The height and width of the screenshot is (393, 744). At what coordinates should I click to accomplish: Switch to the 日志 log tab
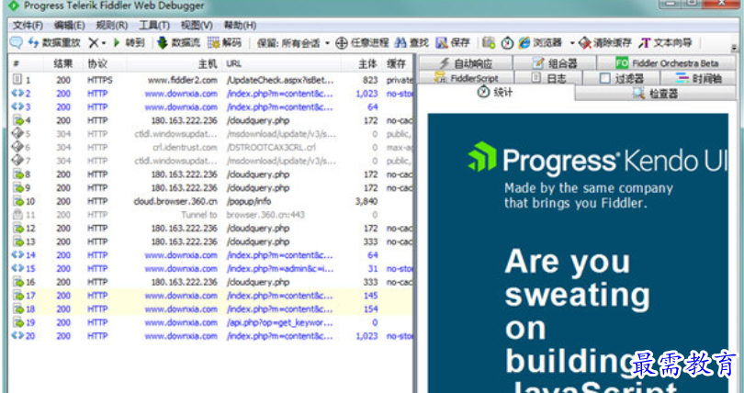548,78
